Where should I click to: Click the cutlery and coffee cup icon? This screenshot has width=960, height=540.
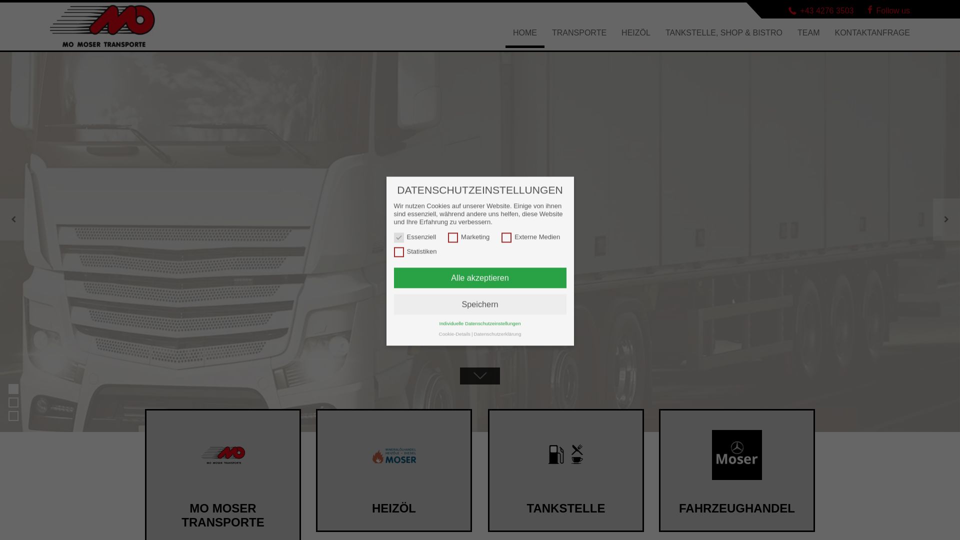(577, 454)
